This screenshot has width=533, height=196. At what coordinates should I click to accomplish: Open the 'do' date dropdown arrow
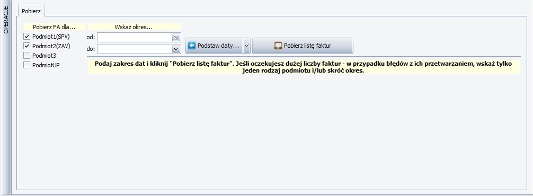[176, 49]
